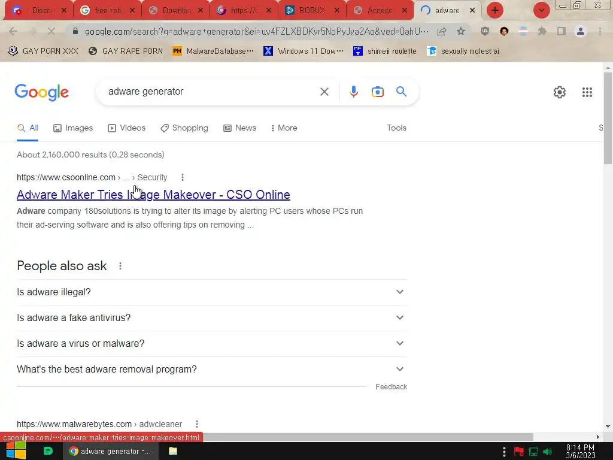Open Windows 11 Dow... bookmark

[304, 52]
